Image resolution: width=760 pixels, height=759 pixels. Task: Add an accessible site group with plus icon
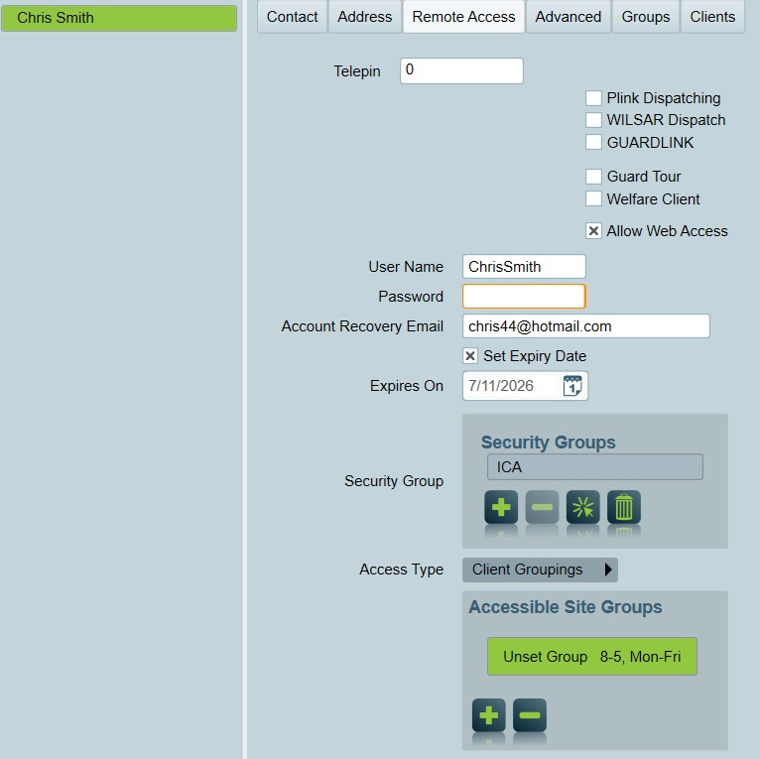point(488,715)
